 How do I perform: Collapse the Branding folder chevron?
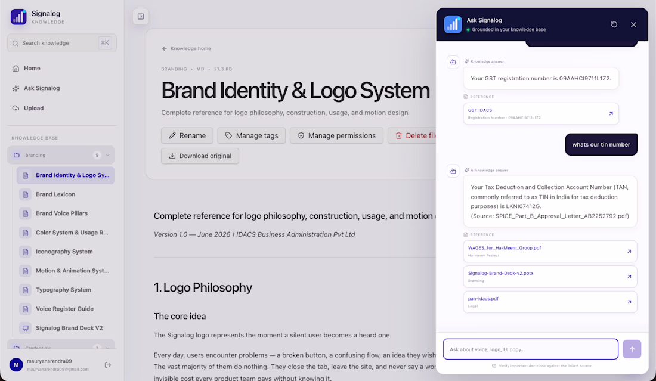click(107, 155)
